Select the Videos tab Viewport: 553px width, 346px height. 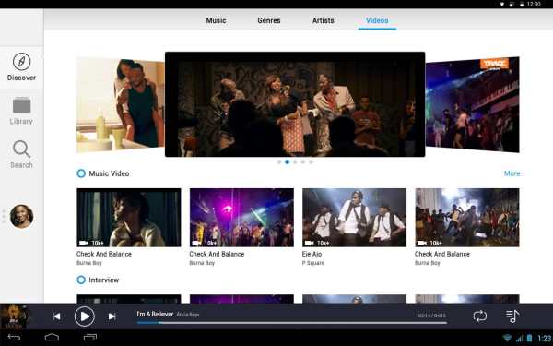coord(377,20)
